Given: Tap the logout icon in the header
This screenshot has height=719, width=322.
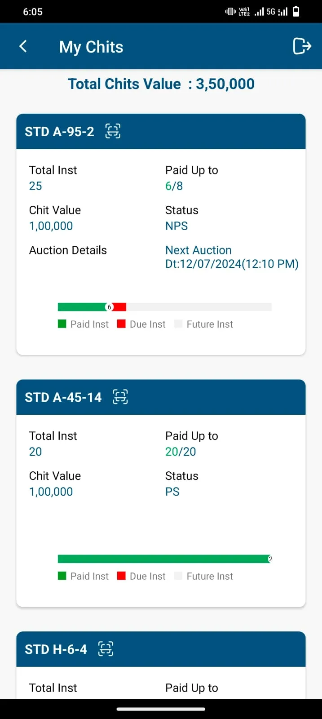Looking at the screenshot, I should [x=302, y=46].
